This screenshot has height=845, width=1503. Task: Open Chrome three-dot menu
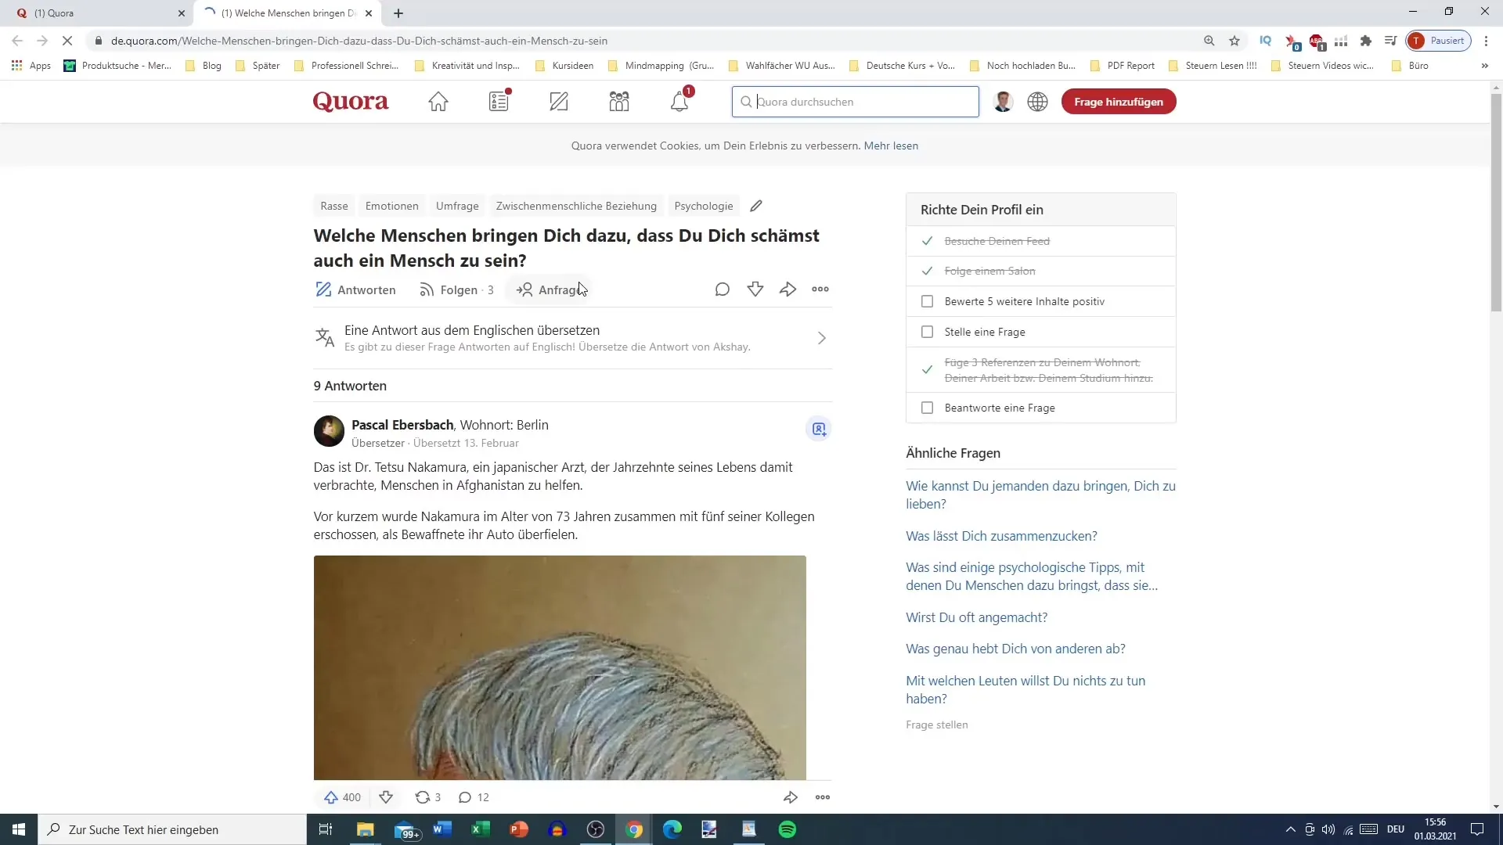(1486, 41)
